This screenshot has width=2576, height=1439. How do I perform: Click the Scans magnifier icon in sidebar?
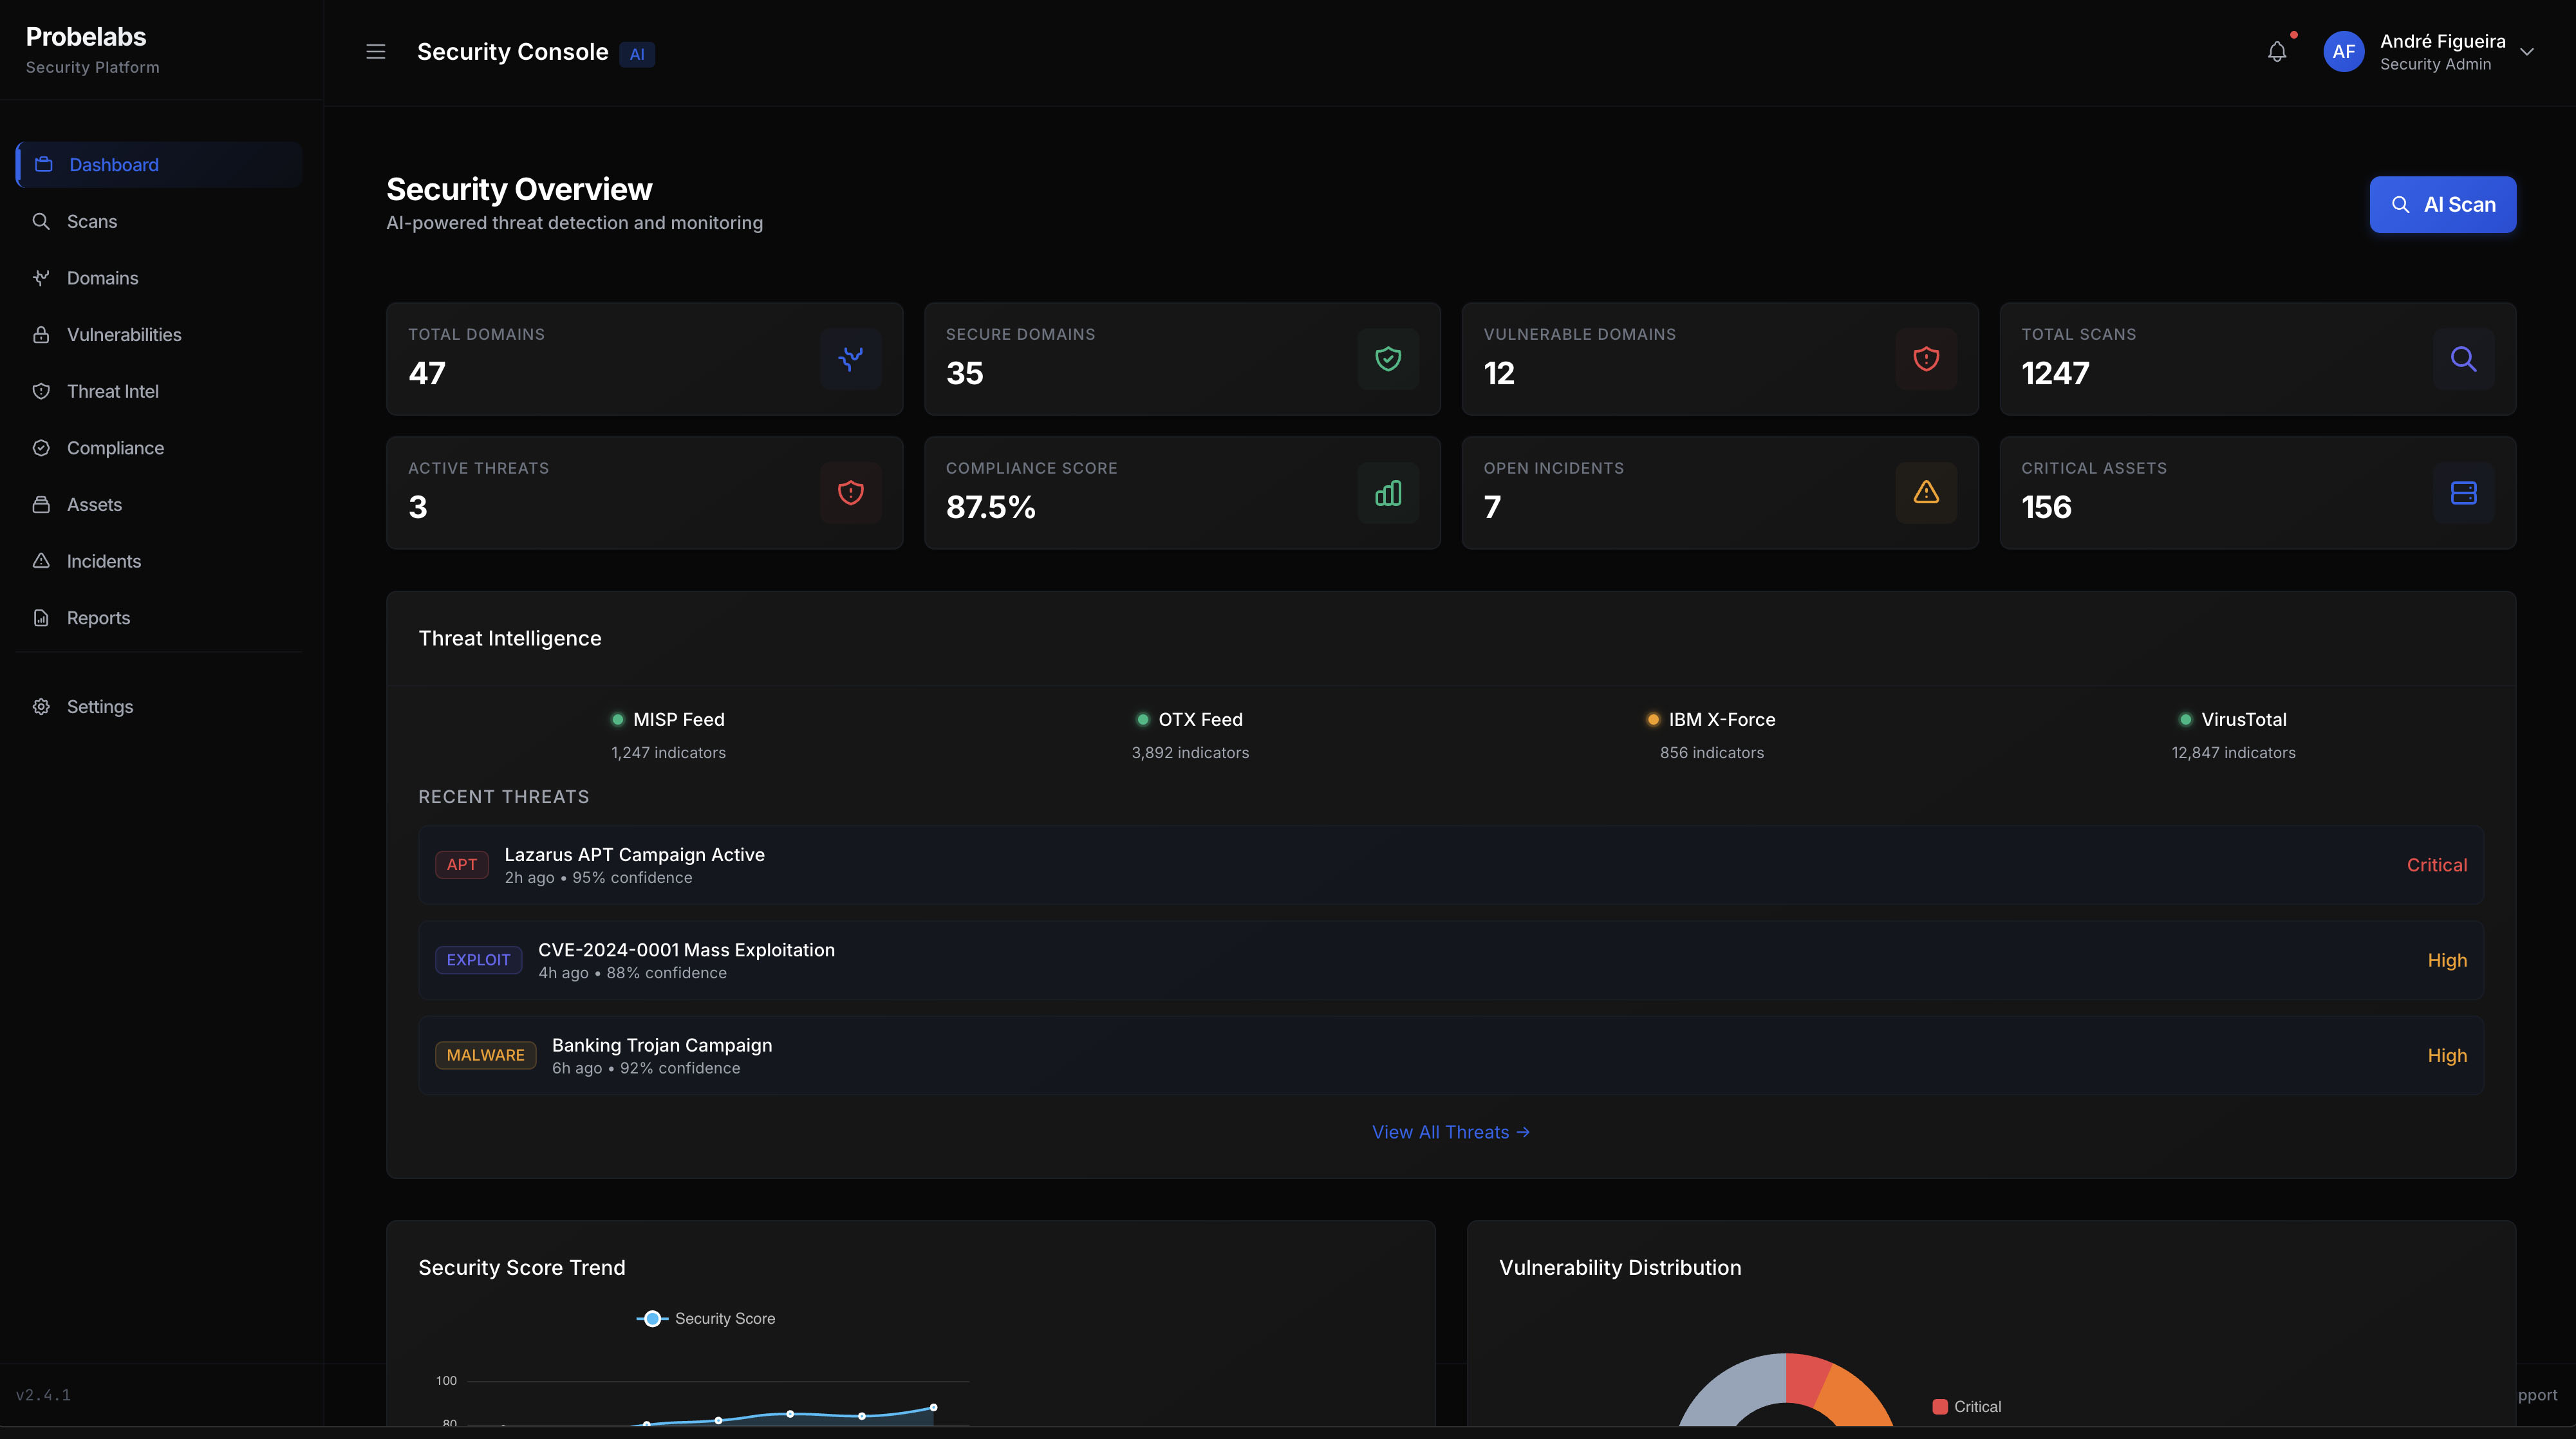[41, 221]
